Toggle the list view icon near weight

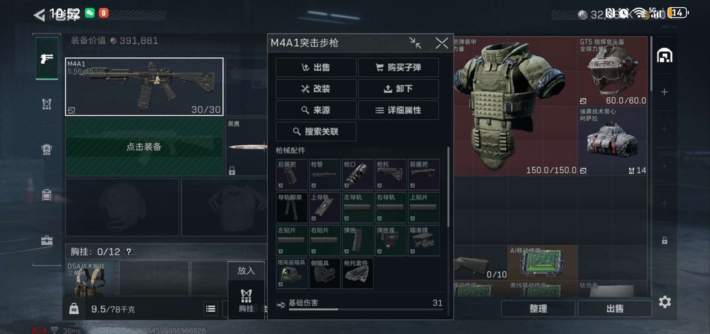tap(210, 308)
